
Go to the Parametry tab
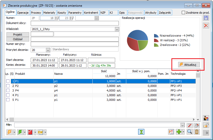[x=75, y=13]
